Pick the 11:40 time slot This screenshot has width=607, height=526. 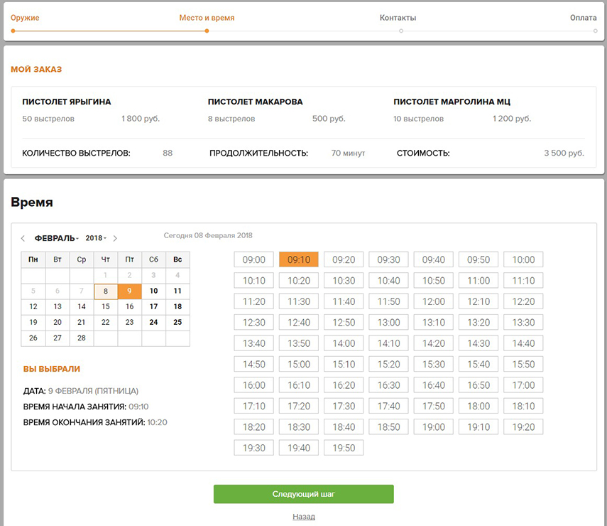[344, 301]
